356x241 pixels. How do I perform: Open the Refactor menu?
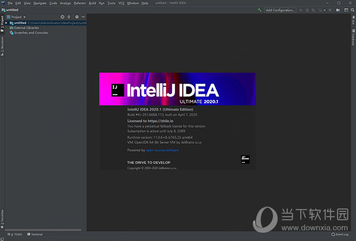[x=80, y=3]
